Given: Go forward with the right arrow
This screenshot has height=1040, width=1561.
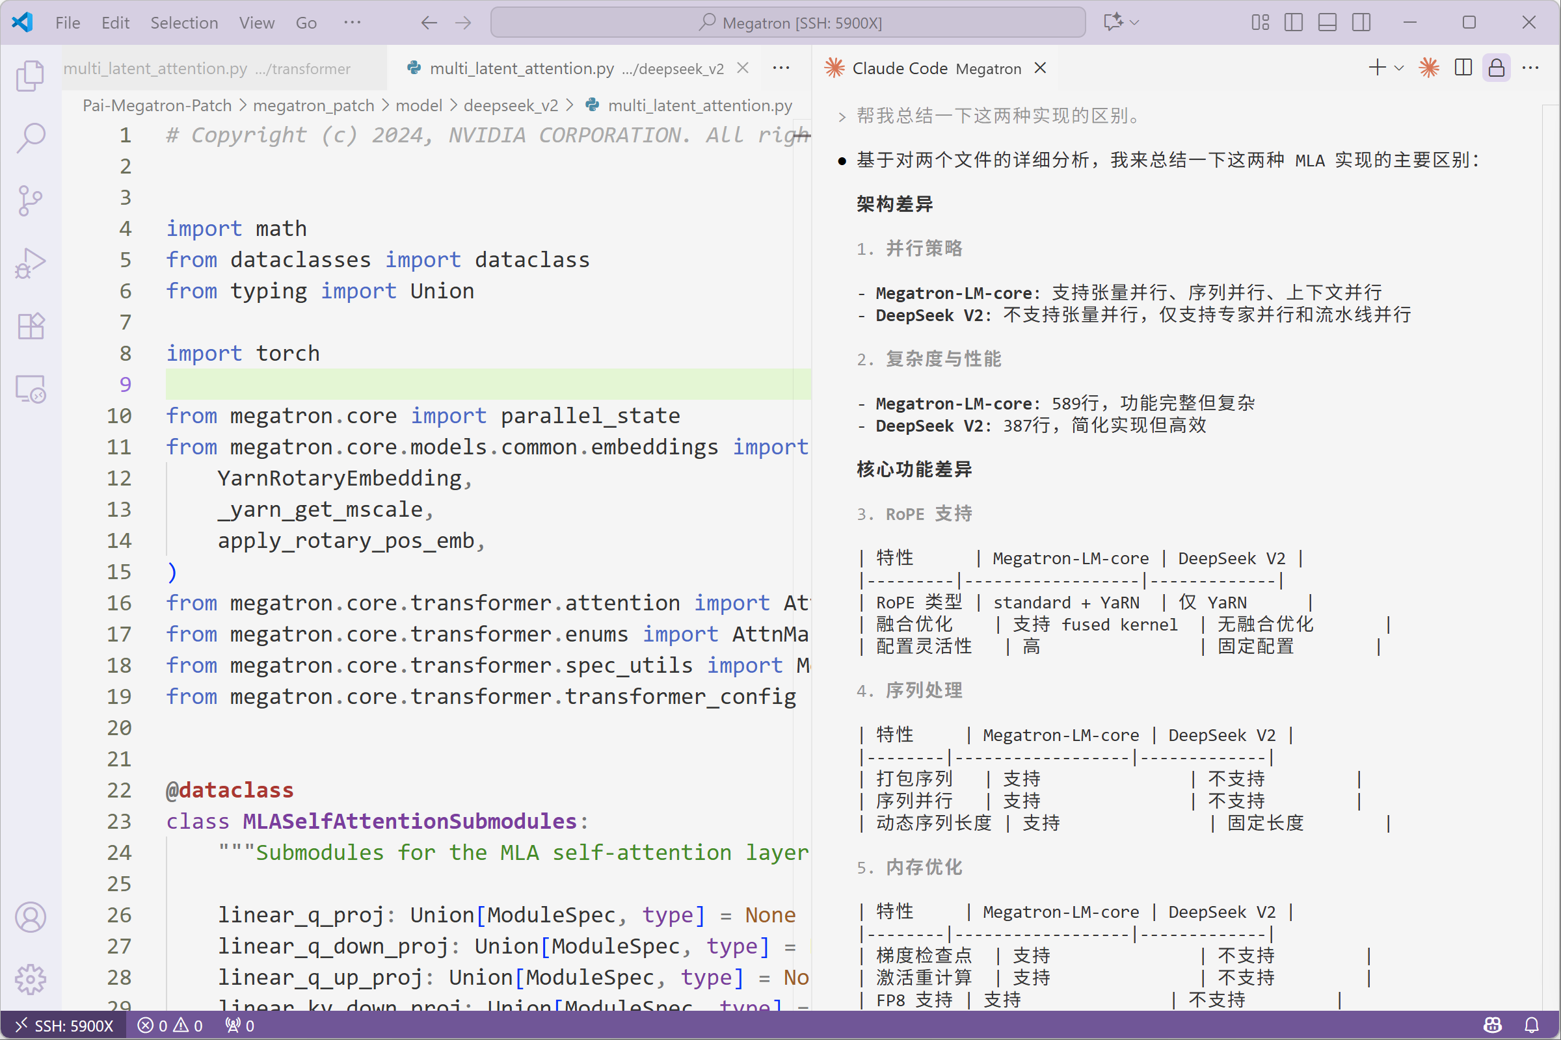Looking at the screenshot, I should [463, 23].
